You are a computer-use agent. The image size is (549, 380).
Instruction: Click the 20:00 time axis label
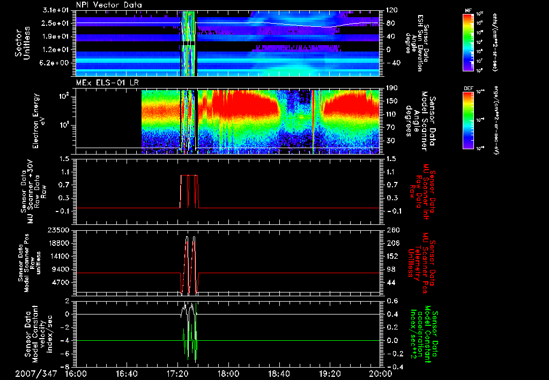pyautogui.click(x=381, y=374)
